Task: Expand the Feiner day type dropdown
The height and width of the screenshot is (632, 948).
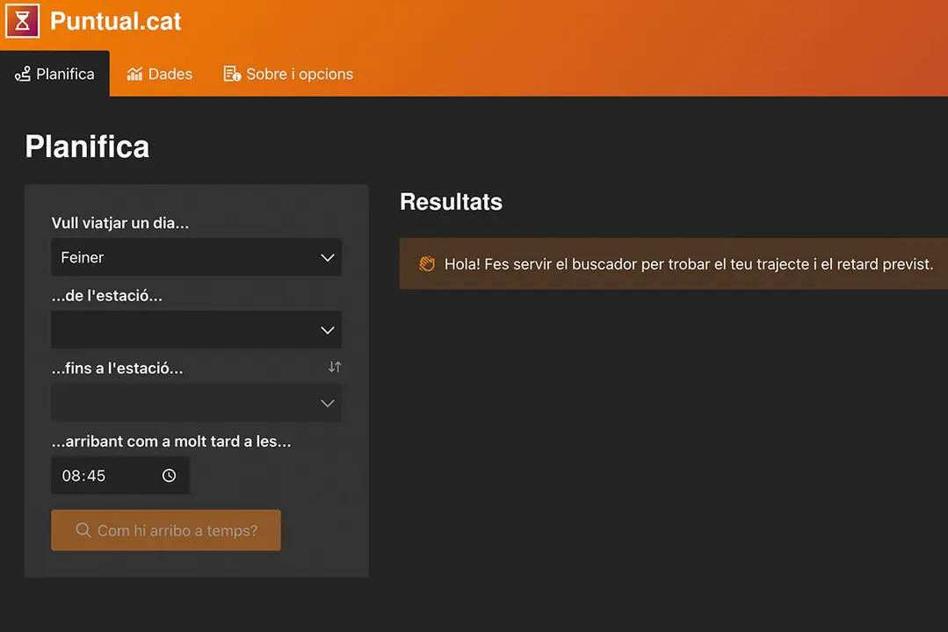Action: click(x=196, y=257)
